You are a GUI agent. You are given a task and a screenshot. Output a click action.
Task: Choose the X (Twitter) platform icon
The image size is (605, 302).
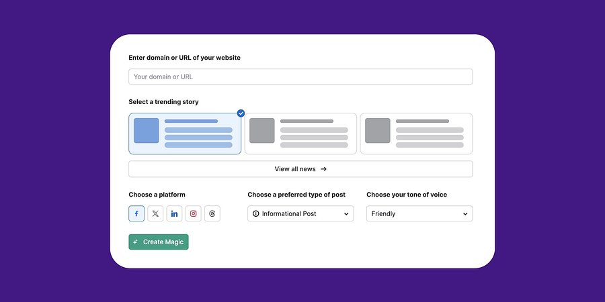[155, 213]
